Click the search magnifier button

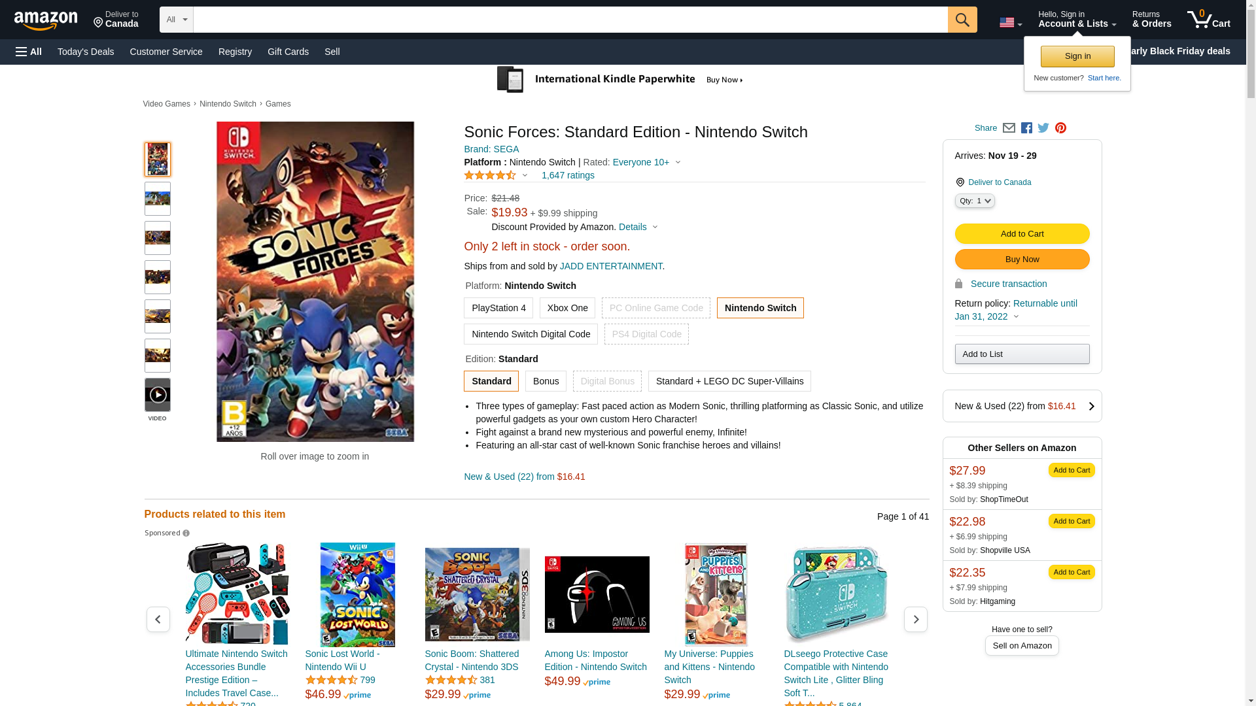pyautogui.click(x=962, y=20)
